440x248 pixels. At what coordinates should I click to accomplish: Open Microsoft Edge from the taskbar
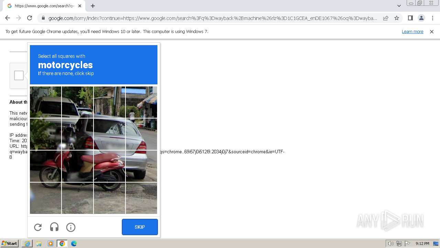tap(74, 244)
